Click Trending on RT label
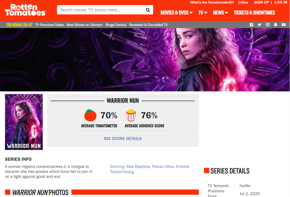The width and height of the screenshot is (290, 197). (x=19, y=25)
